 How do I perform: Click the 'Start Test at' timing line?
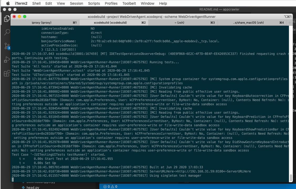pyautogui.click(x=66, y=159)
